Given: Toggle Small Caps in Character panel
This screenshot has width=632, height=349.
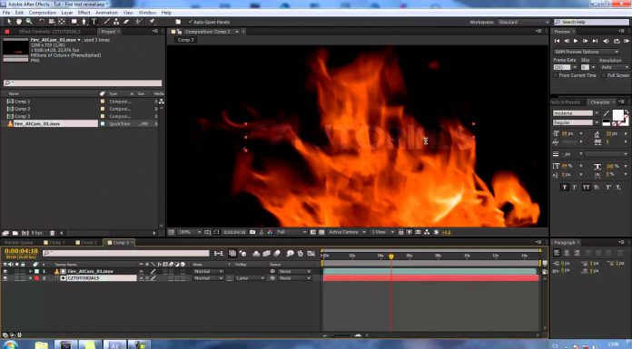Looking at the screenshot, I should point(596,187).
